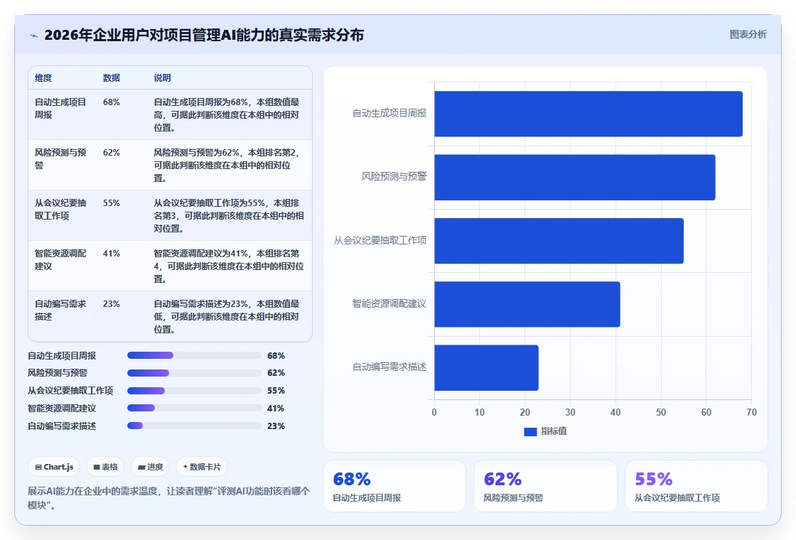796x540 pixels.
Task: Click the 从会议纪要抽取工作项 chart bar
Action: 559,241
